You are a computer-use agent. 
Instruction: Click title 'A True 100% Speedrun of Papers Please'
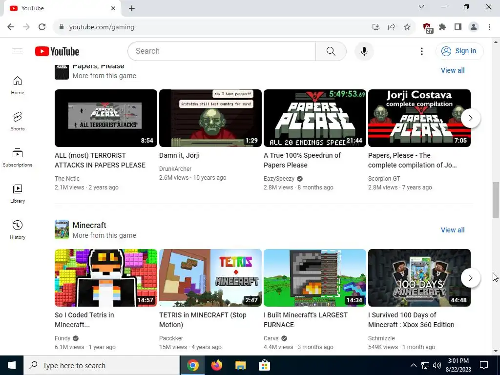tap(302, 160)
